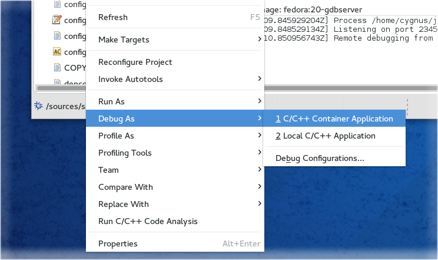This screenshot has width=438, height=260.
Task: Expand the Debug As submenu chevron
Action: point(260,118)
